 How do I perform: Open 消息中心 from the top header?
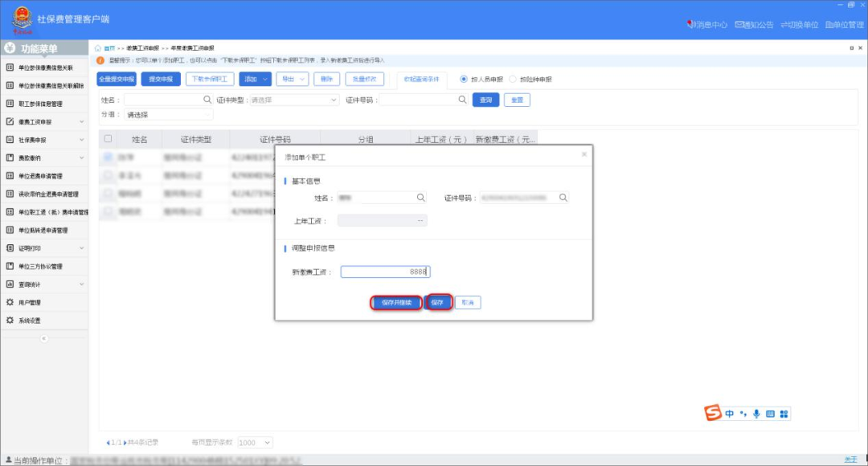coord(708,25)
